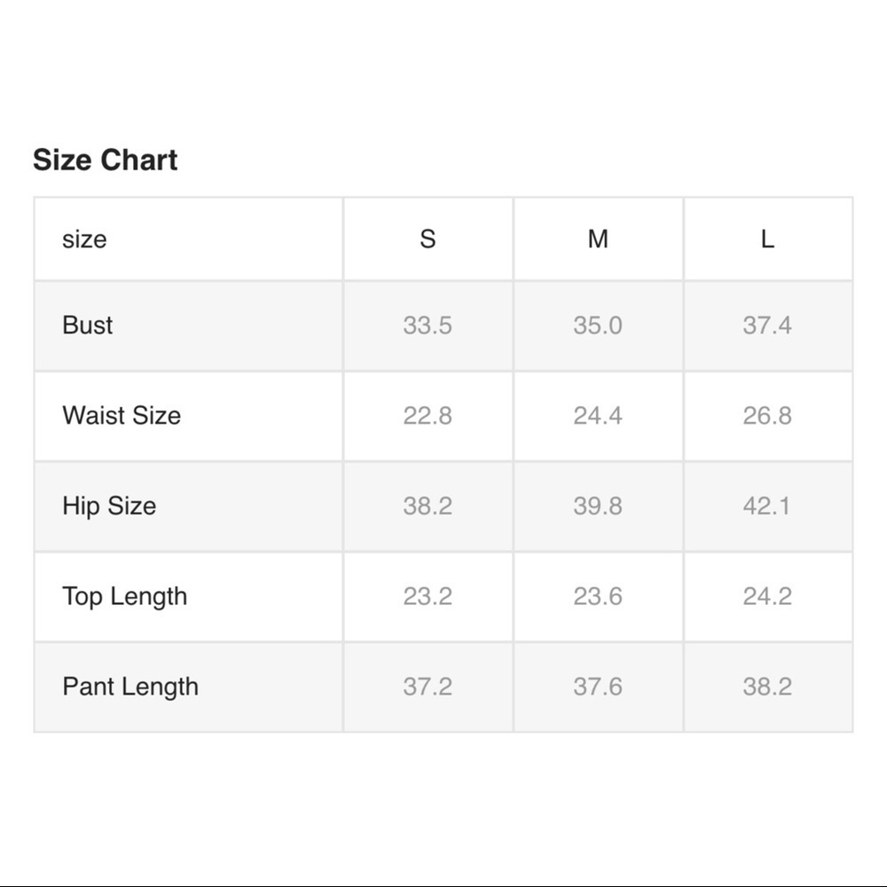Select the S size column header

(428, 239)
